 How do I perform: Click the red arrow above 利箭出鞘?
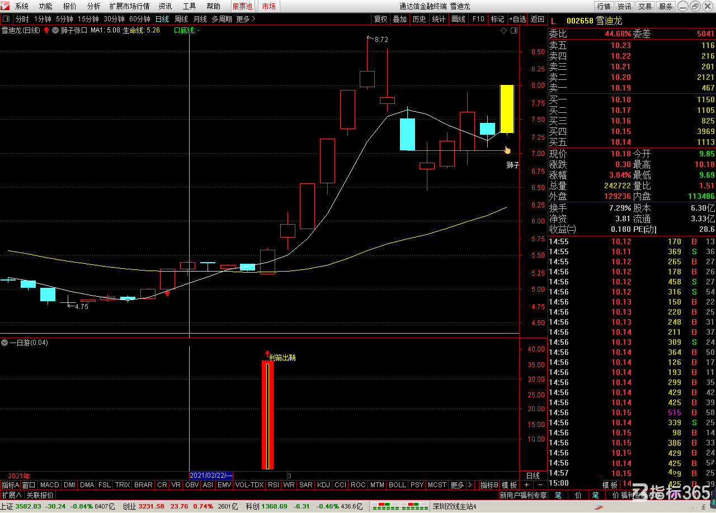click(x=267, y=354)
